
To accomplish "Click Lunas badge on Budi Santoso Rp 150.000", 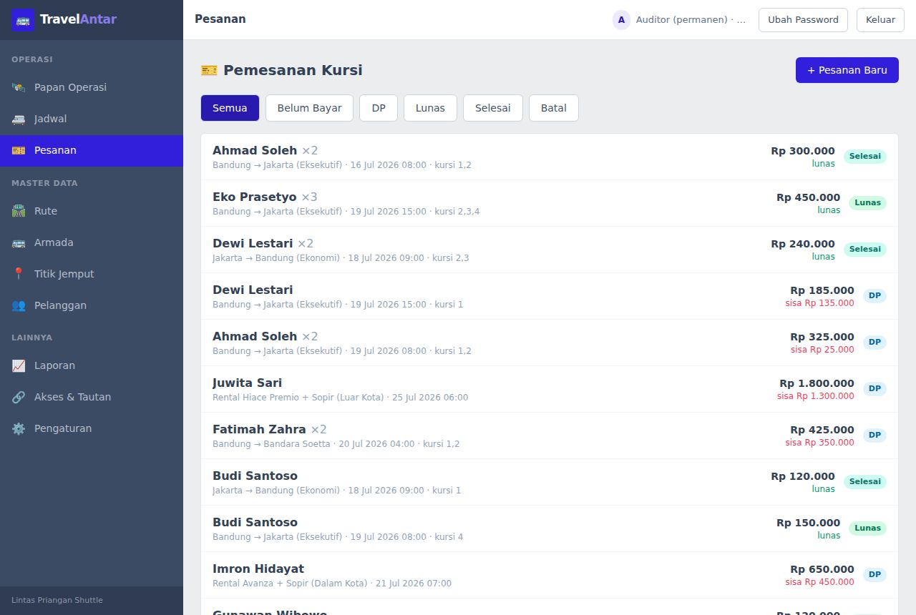I will pos(867,528).
